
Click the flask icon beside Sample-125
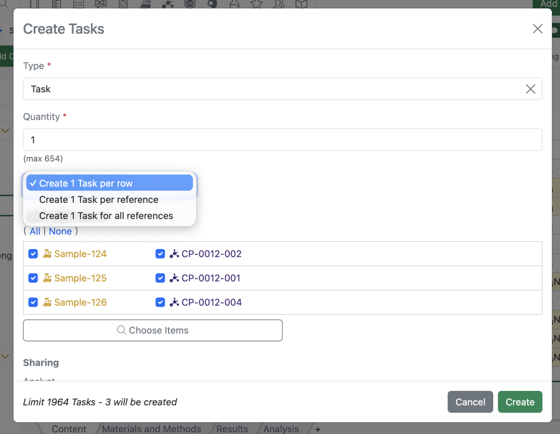(47, 278)
